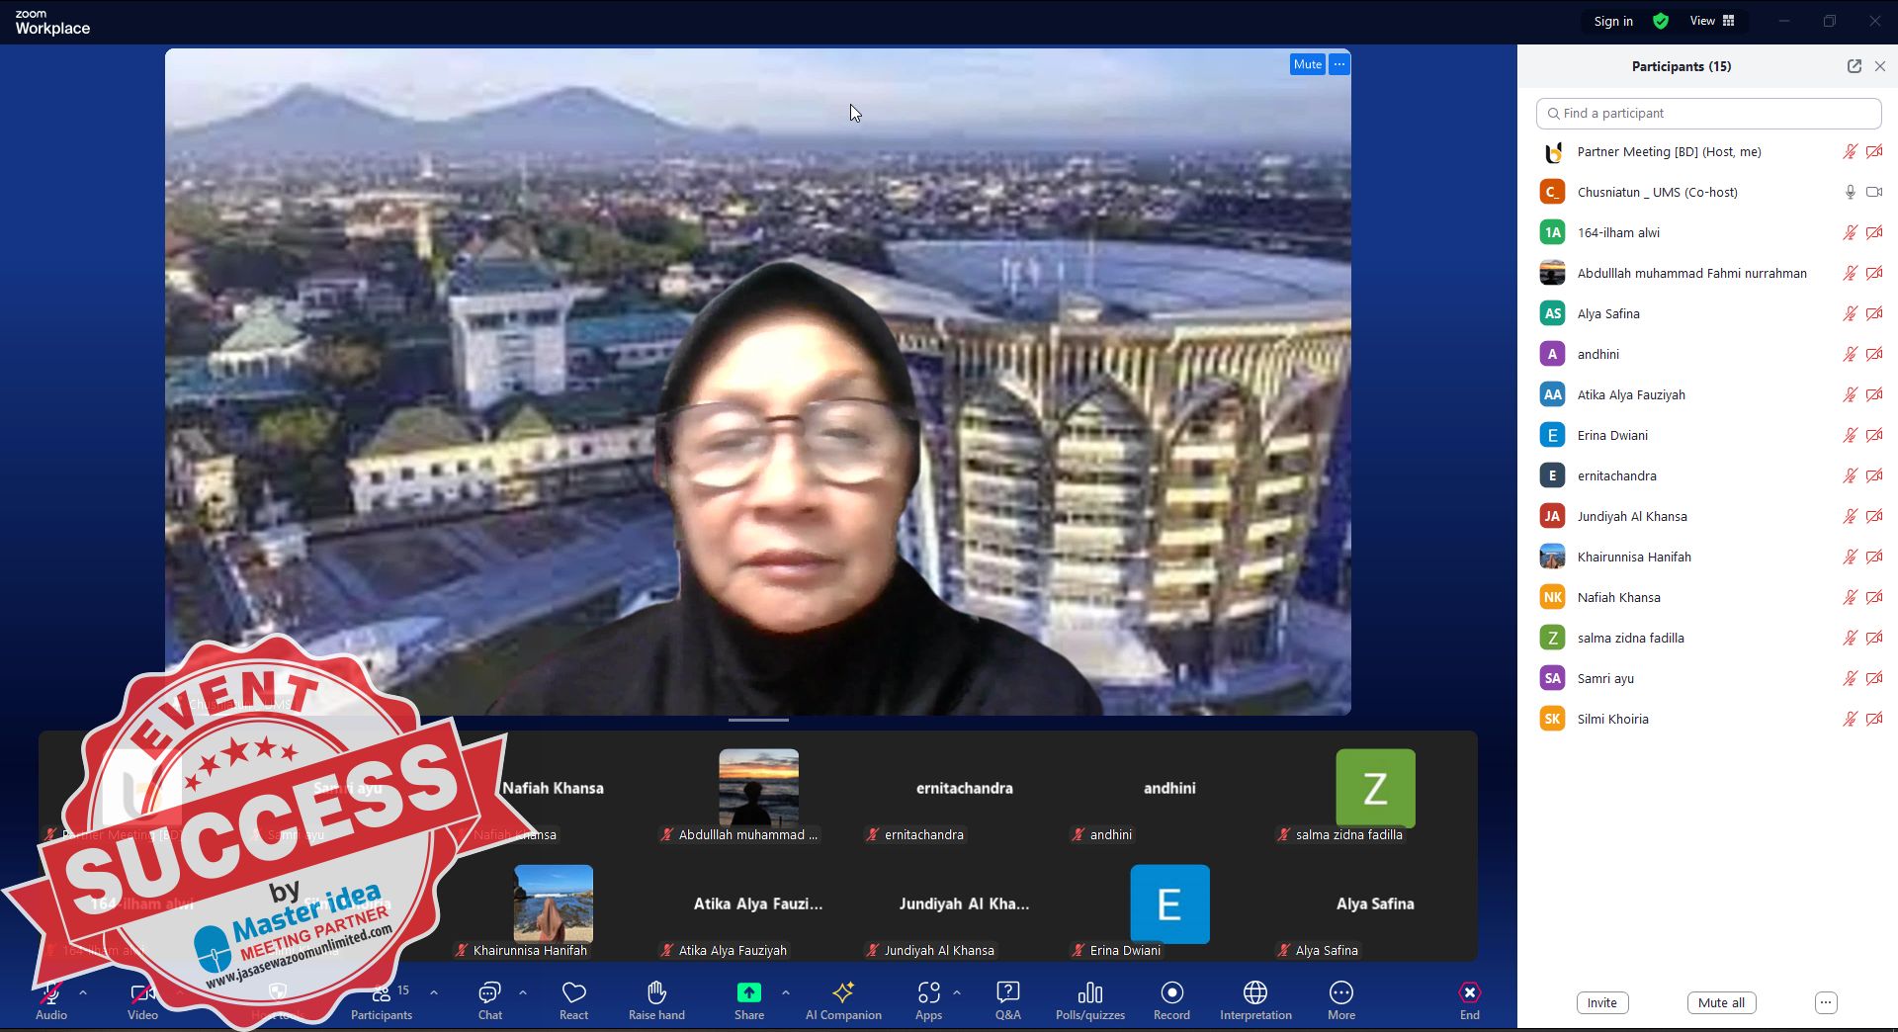Open Interpretation settings
This screenshot has width=1898, height=1032.
1255,993
